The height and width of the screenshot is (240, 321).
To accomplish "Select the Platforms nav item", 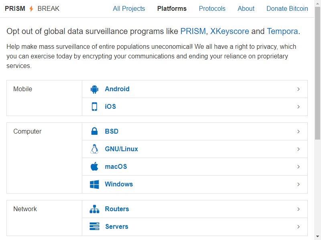I will (172, 8).
